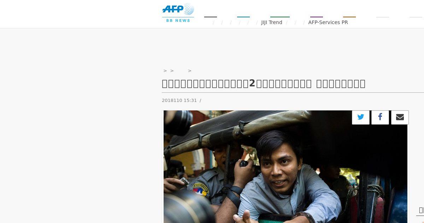Share the article on Twitter

361,118
